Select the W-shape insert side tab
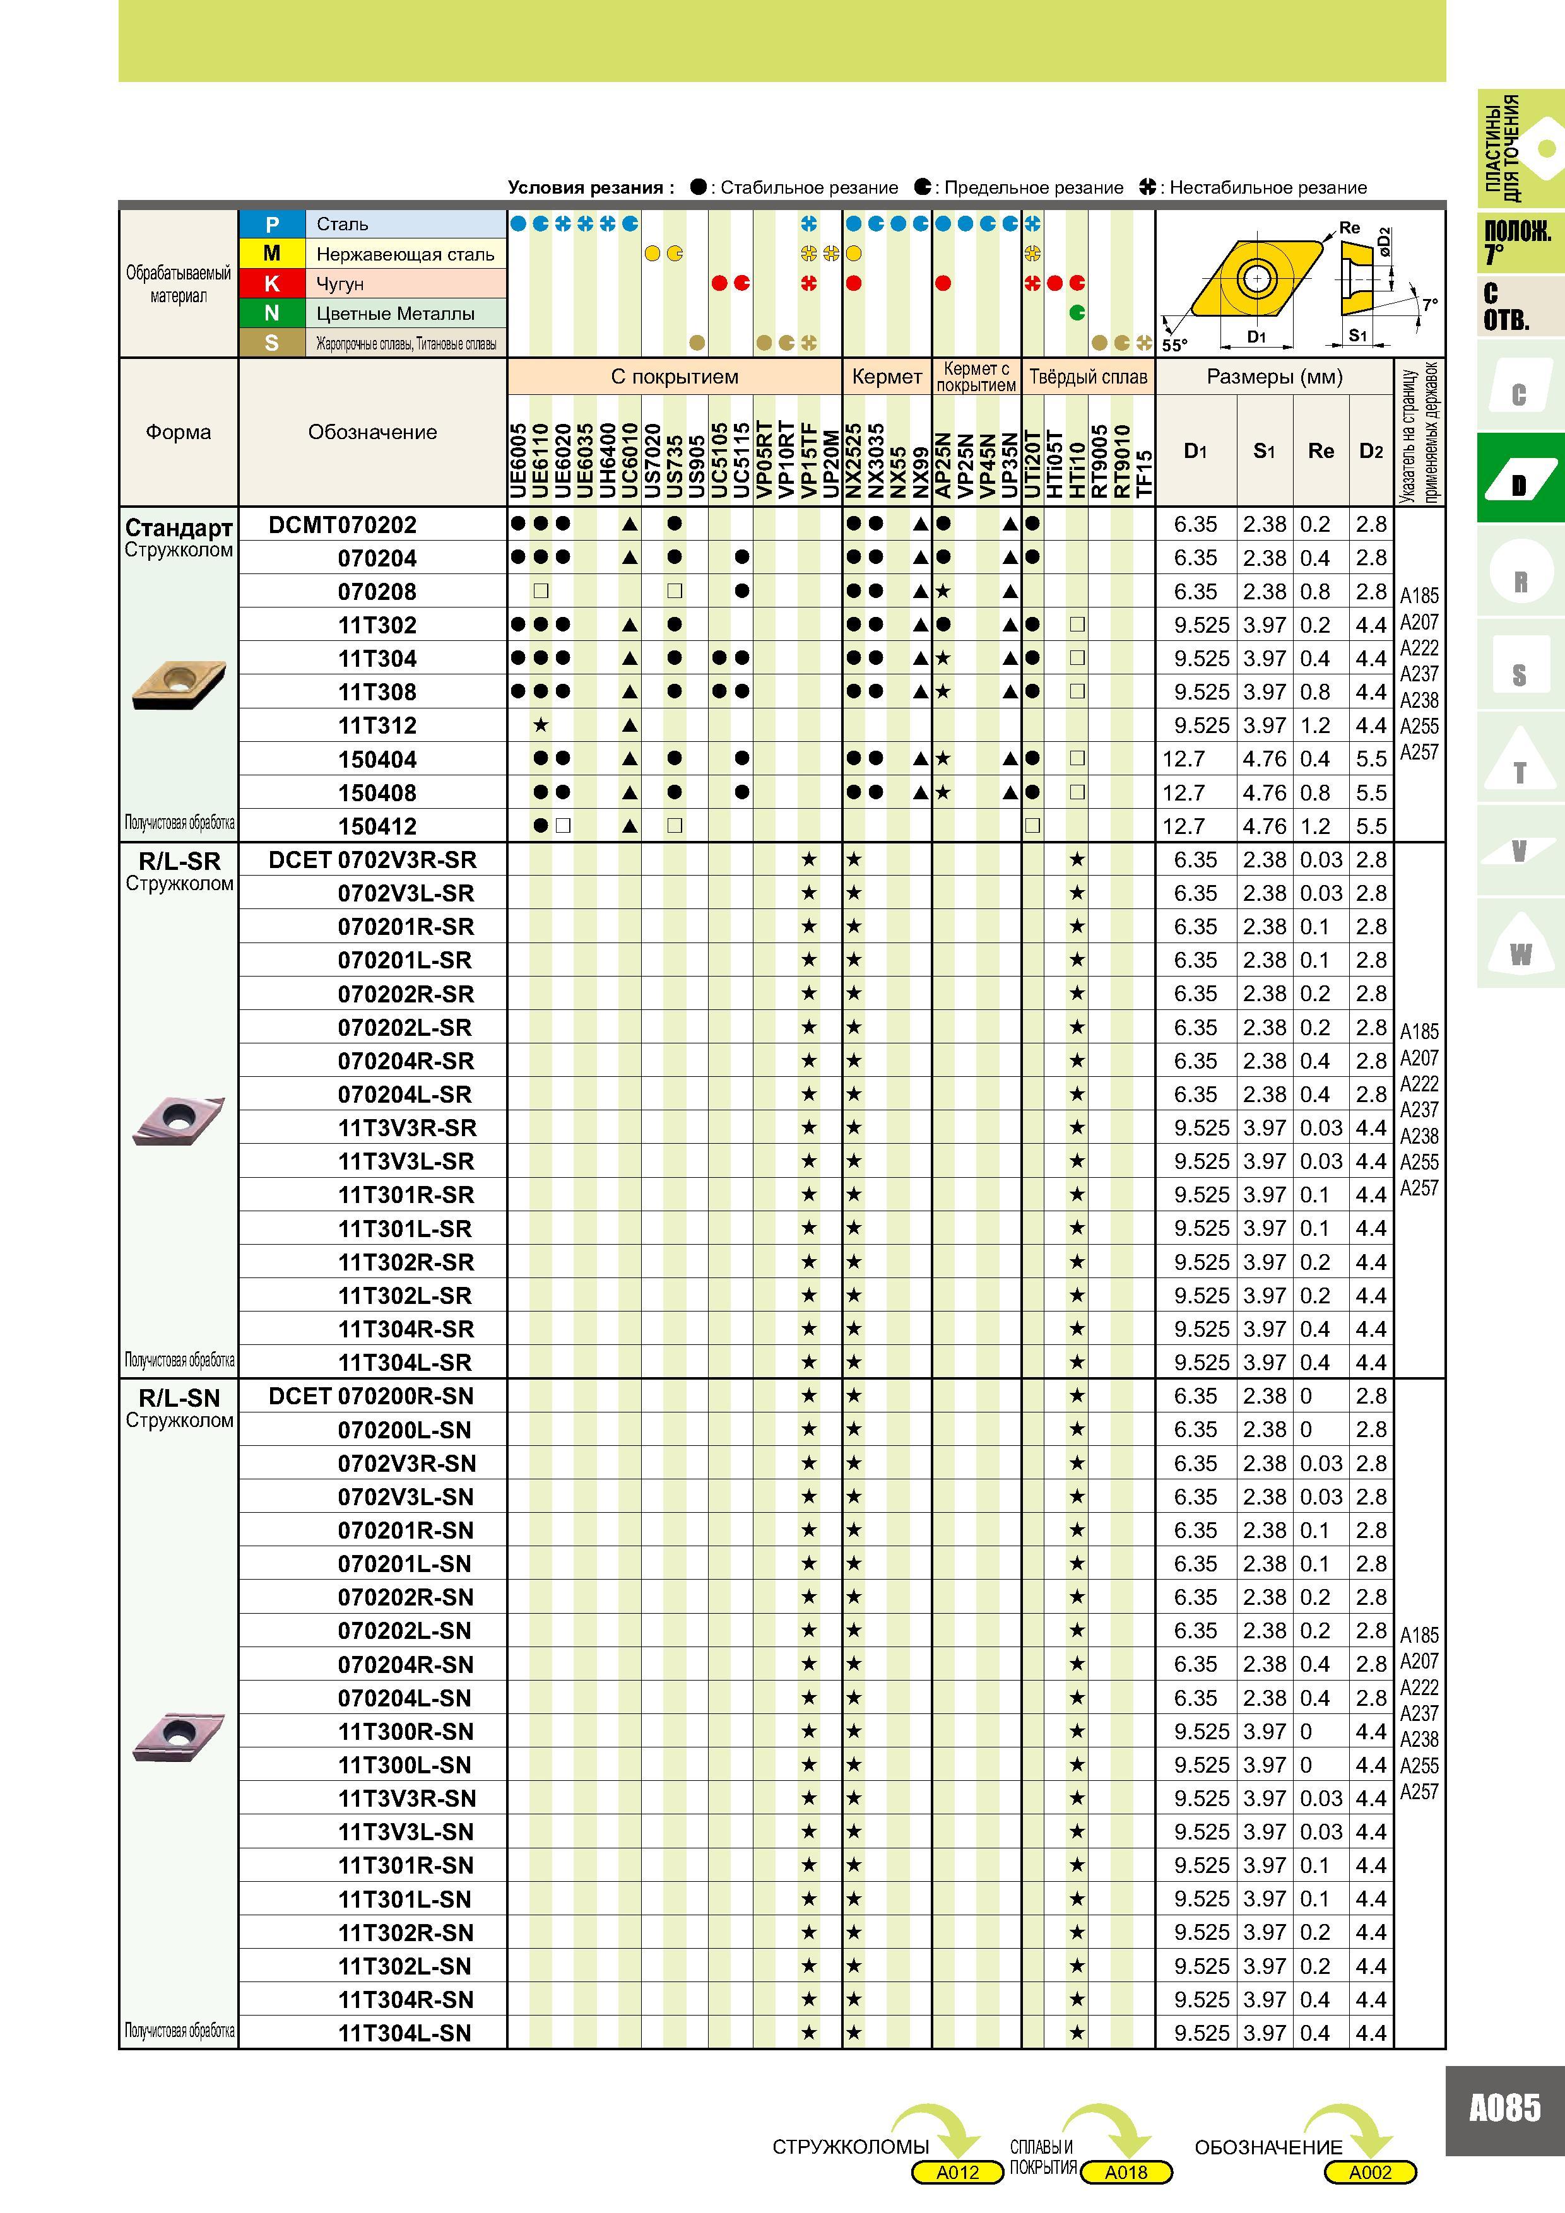Viewport: 1565px width, 2213px height. 1520,944
